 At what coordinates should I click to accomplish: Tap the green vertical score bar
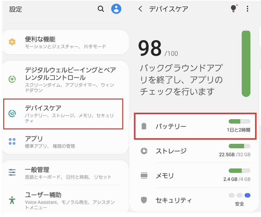tap(246, 63)
